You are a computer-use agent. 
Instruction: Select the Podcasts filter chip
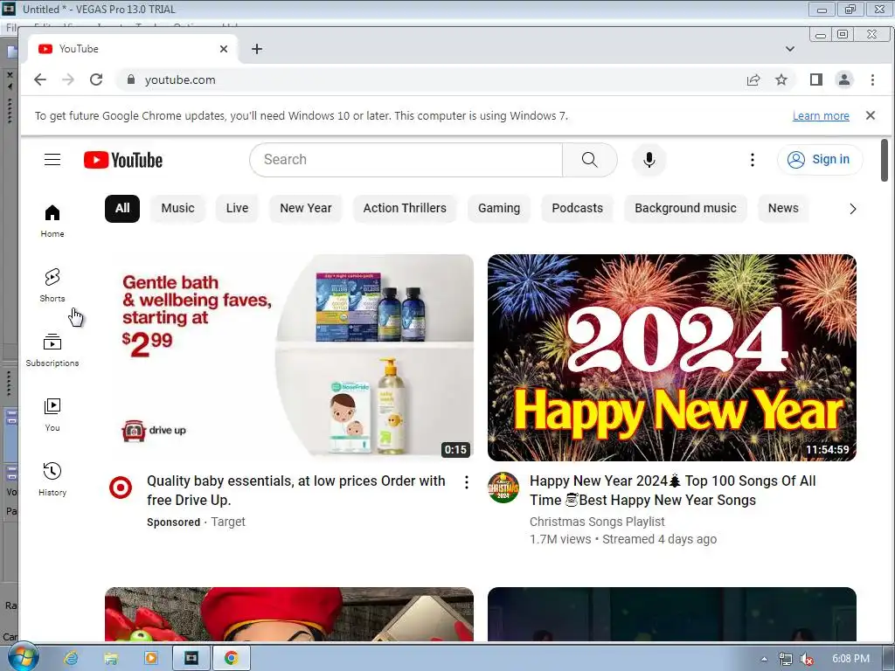pos(577,208)
